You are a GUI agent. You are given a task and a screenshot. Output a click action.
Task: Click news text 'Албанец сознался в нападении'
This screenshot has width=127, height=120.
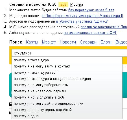pos(36,33)
